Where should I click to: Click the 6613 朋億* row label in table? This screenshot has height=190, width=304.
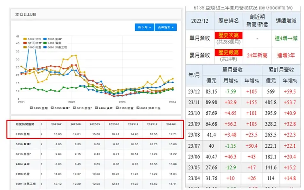pos(23,154)
